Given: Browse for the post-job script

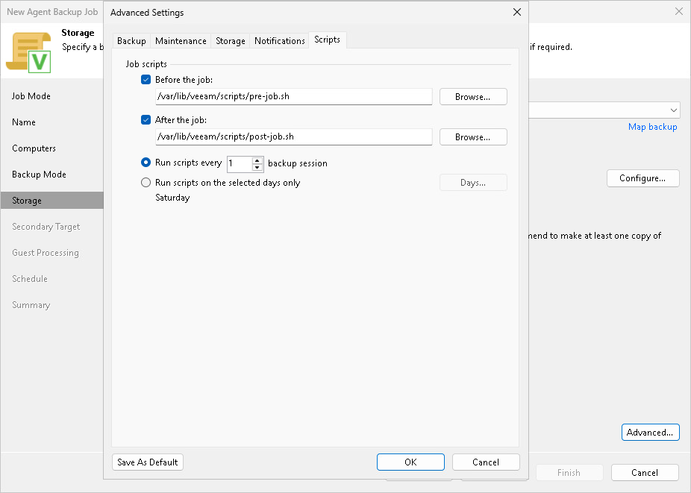Looking at the screenshot, I should (x=473, y=137).
